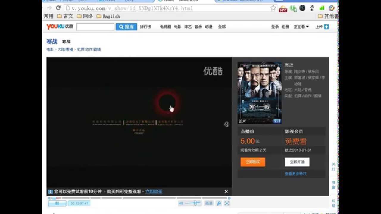The height and width of the screenshot is (214, 381).
Task: Open the other bookmarks folder on the right
Action: (328, 16)
